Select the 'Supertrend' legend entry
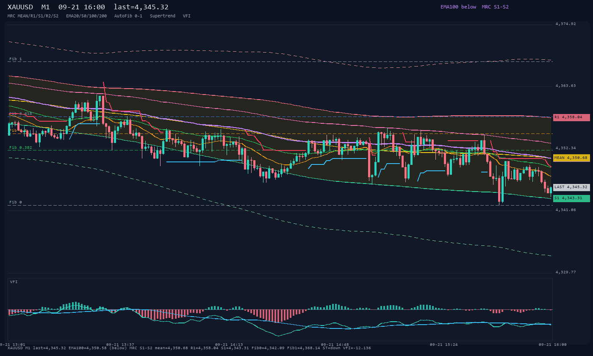Screen dimensions: 593x356 [163, 16]
